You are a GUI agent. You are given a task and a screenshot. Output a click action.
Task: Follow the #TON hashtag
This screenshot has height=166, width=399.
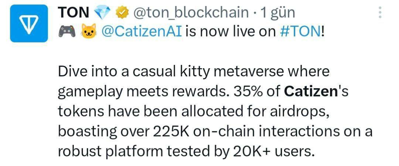coord(300,31)
